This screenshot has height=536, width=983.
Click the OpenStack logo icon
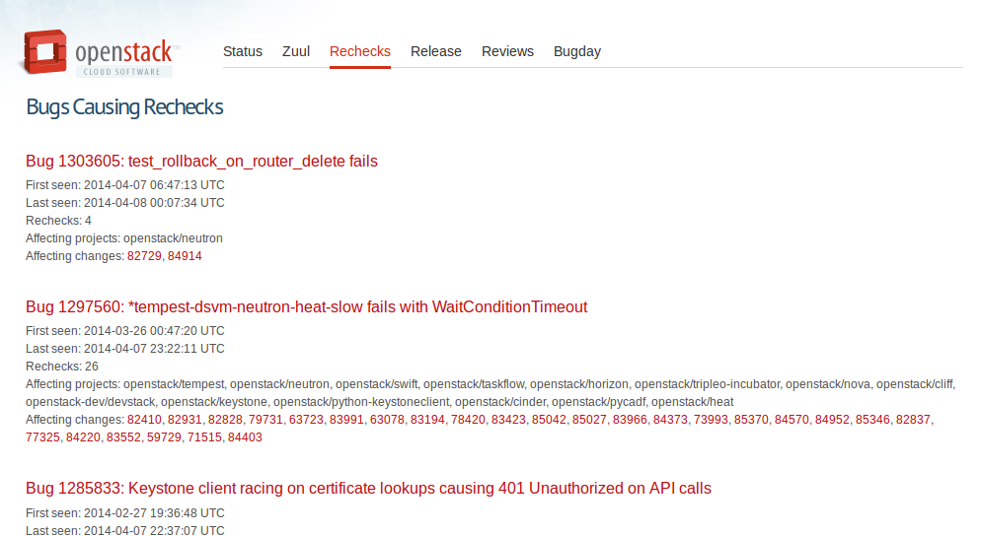(46, 52)
